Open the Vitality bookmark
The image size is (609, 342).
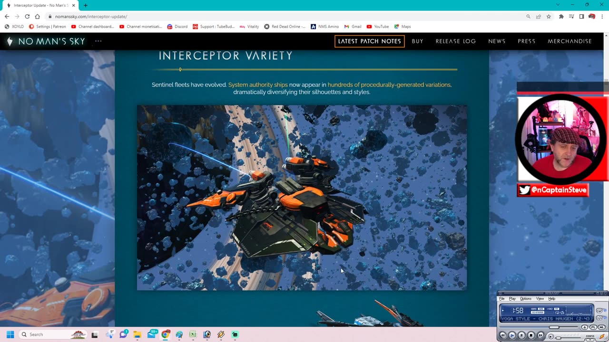249,27
